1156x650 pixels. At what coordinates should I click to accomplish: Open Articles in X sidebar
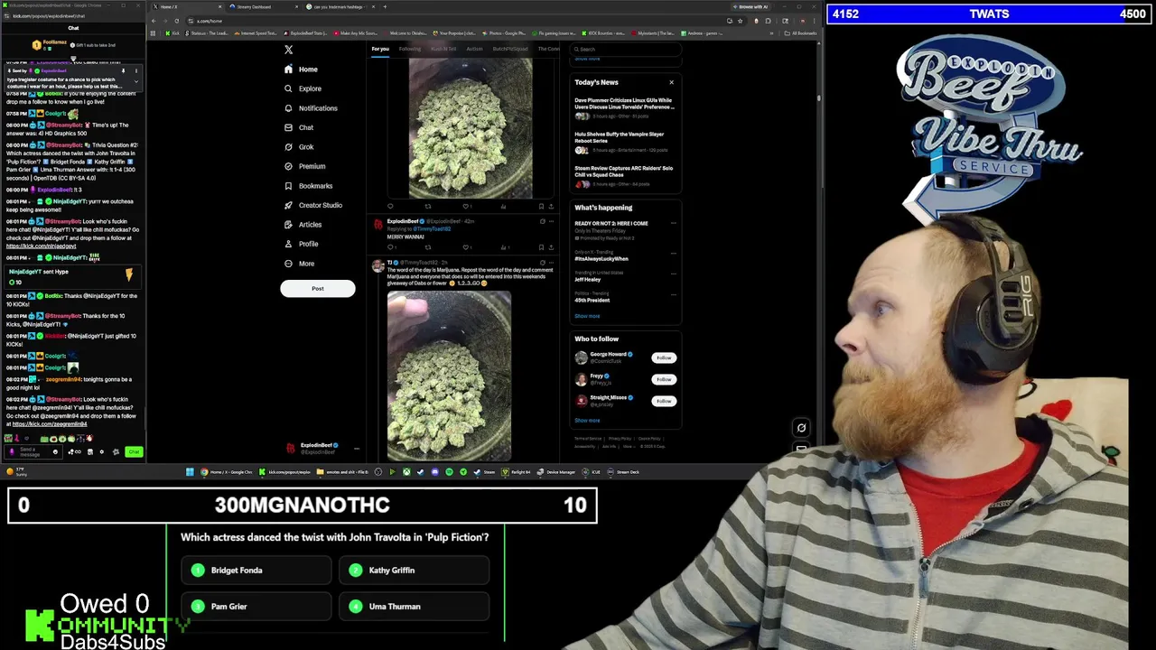[303, 225]
